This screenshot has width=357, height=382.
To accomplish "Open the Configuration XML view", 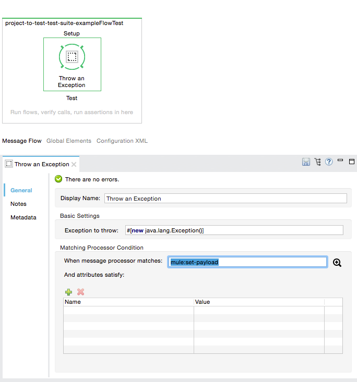I will 122,141.
